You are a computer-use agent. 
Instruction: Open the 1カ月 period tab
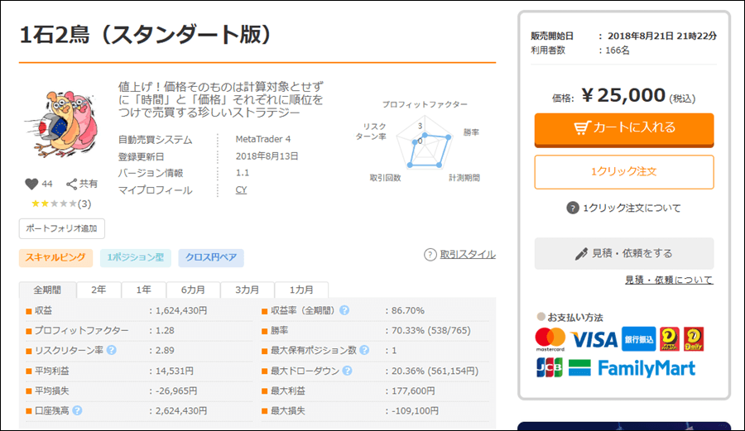tap(300, 290)
